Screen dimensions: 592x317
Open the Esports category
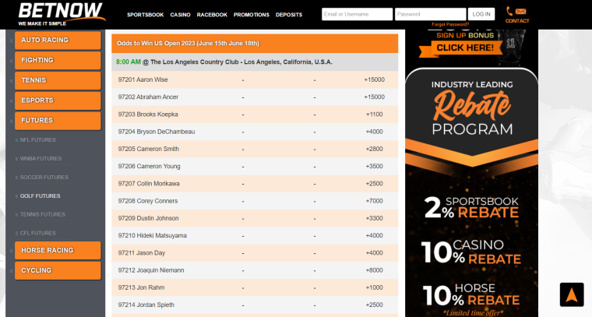58,100
